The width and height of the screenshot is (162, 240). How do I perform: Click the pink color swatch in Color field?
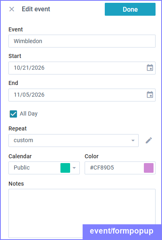[149, 168]
